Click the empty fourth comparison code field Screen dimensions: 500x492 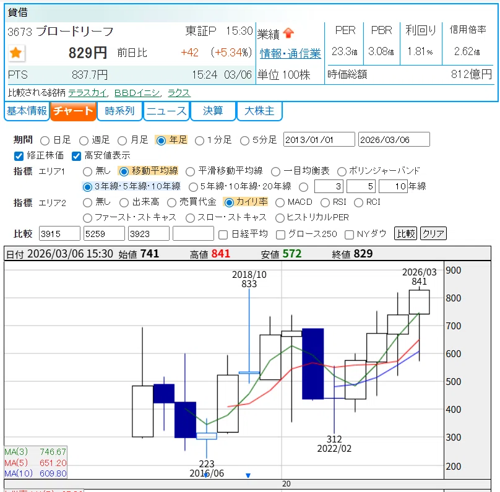[x=193, y=234]
